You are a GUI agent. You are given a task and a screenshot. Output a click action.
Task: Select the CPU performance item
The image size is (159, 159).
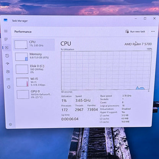pos(34,45)
